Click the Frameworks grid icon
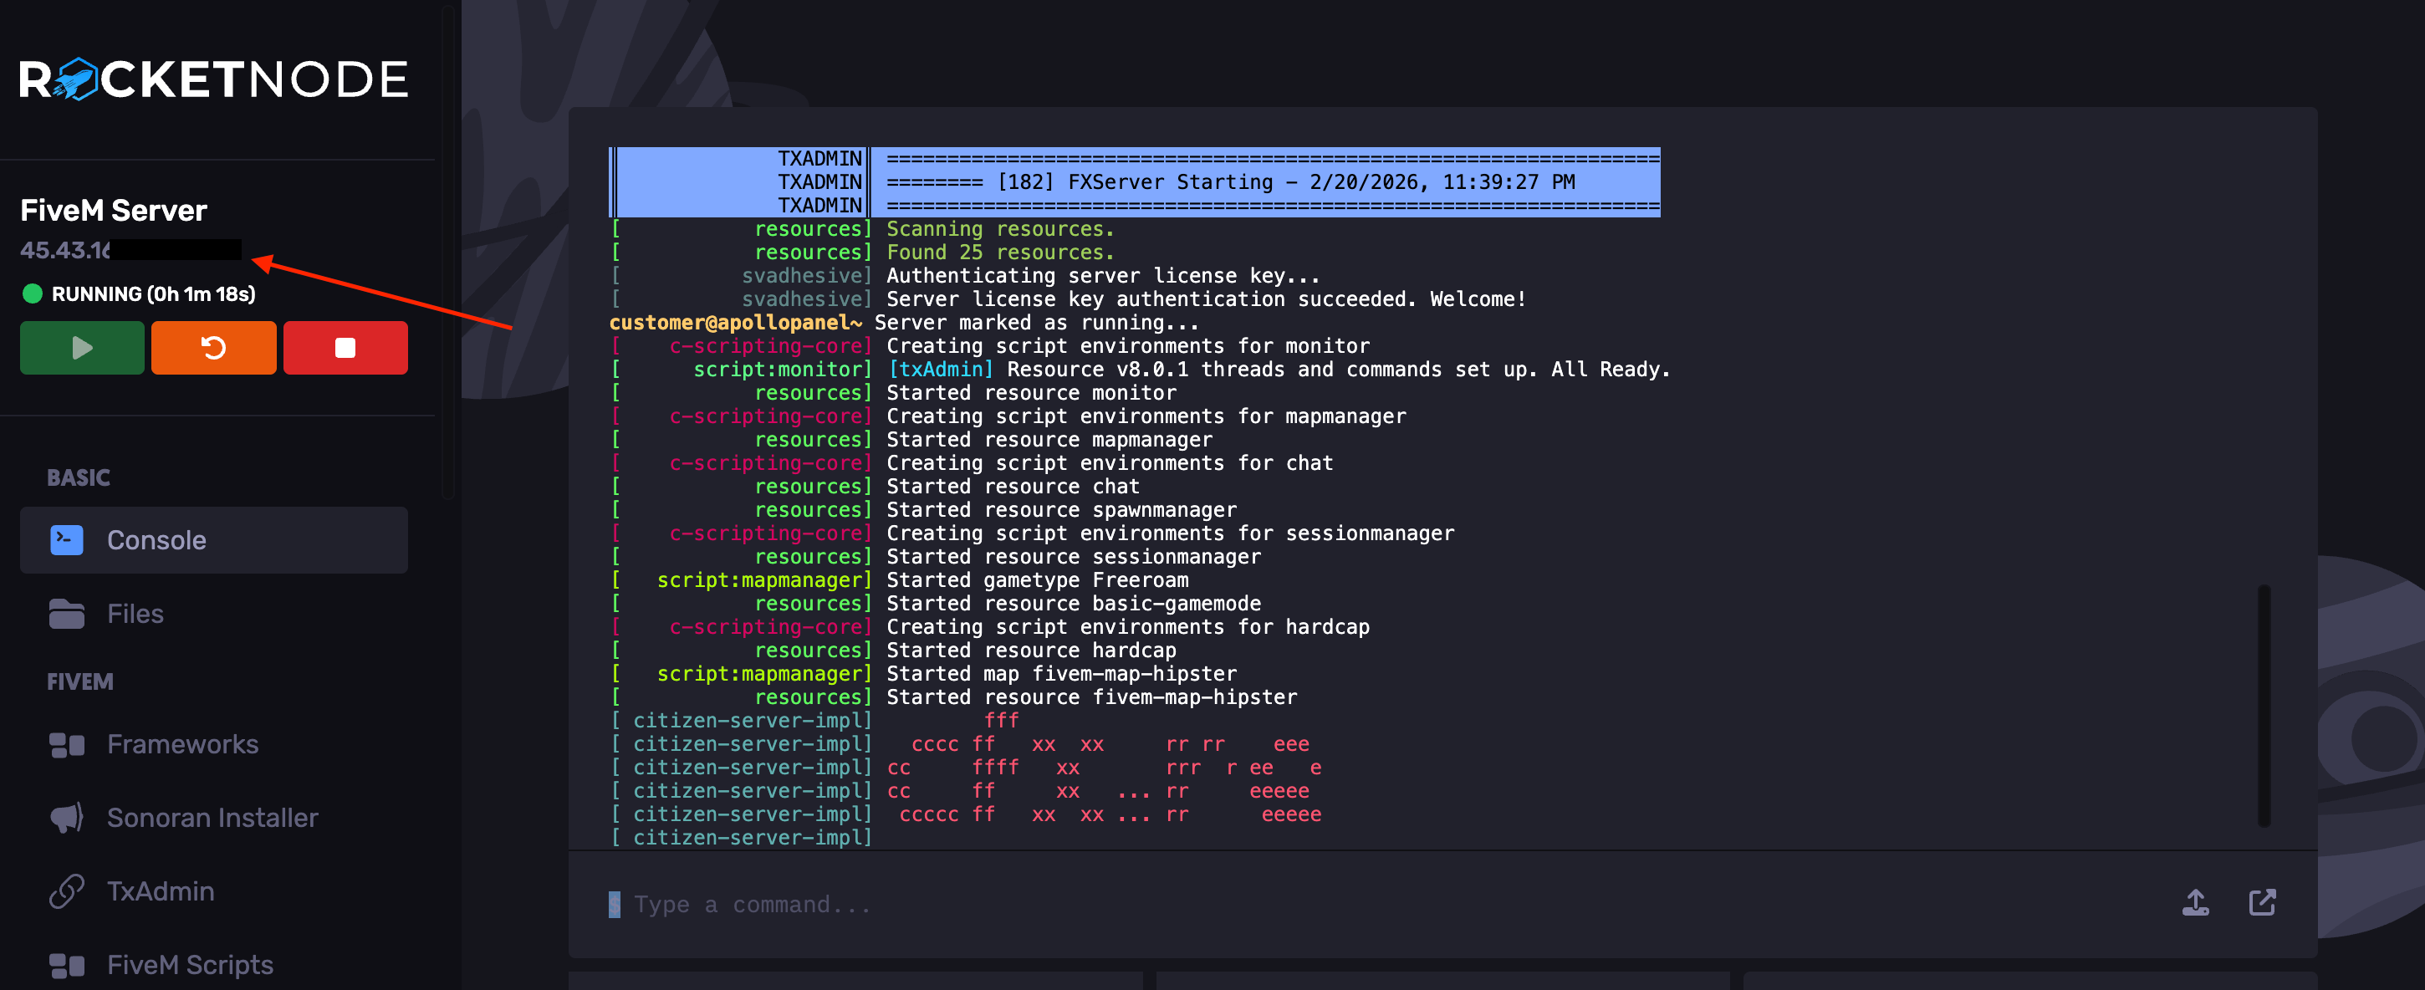The width and height of the screenshot is (2425, 990). tap(67, 744)
